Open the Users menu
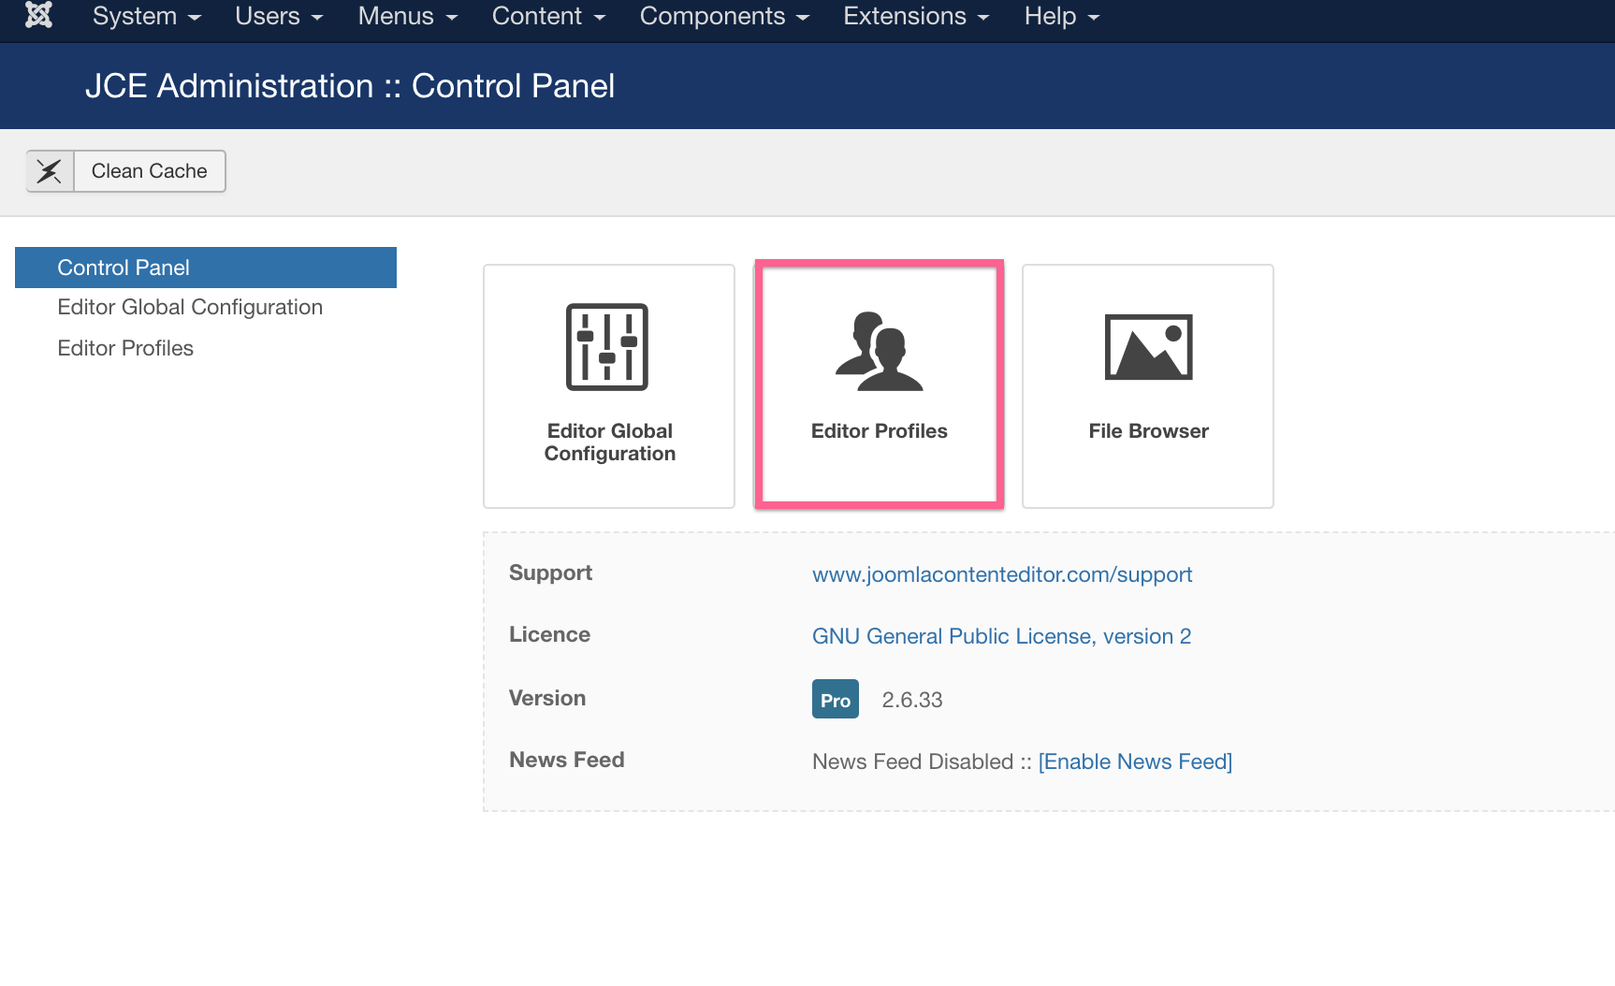Image resolution: width=1615 pixels, height=986 pixels. click(x=279, y=16)
